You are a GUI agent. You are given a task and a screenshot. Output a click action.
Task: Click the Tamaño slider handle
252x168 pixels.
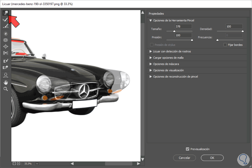click(174, 31)
